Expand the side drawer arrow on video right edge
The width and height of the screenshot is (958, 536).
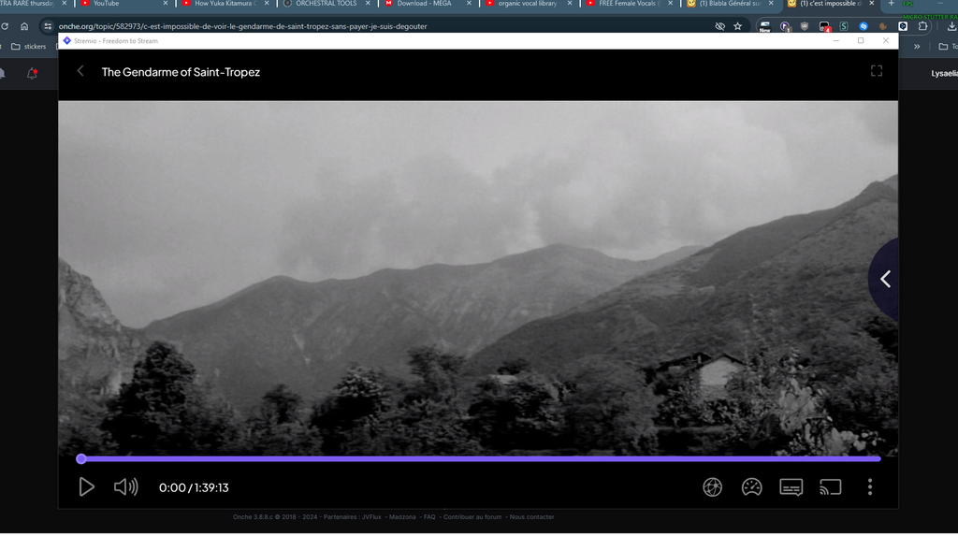tap(885, 279)
